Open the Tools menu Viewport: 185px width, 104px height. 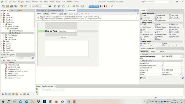click(x=64, y=2)
